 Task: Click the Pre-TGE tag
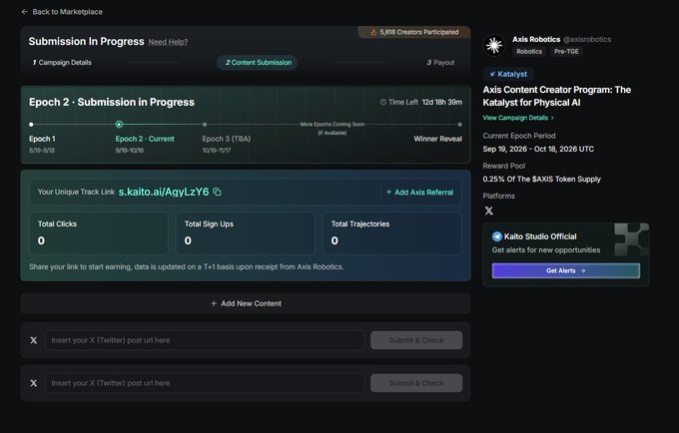[566, 52]
